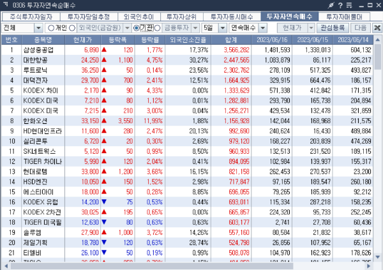Viewport: 383px width, 270px height.
Task: Click the horizontal scrollbar thumb
Action: click(151, 266)
